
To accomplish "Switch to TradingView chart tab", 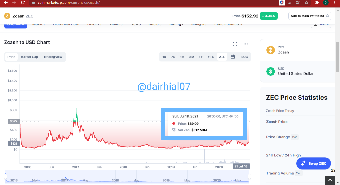I will pyautogui.click(x=53, y=57).
